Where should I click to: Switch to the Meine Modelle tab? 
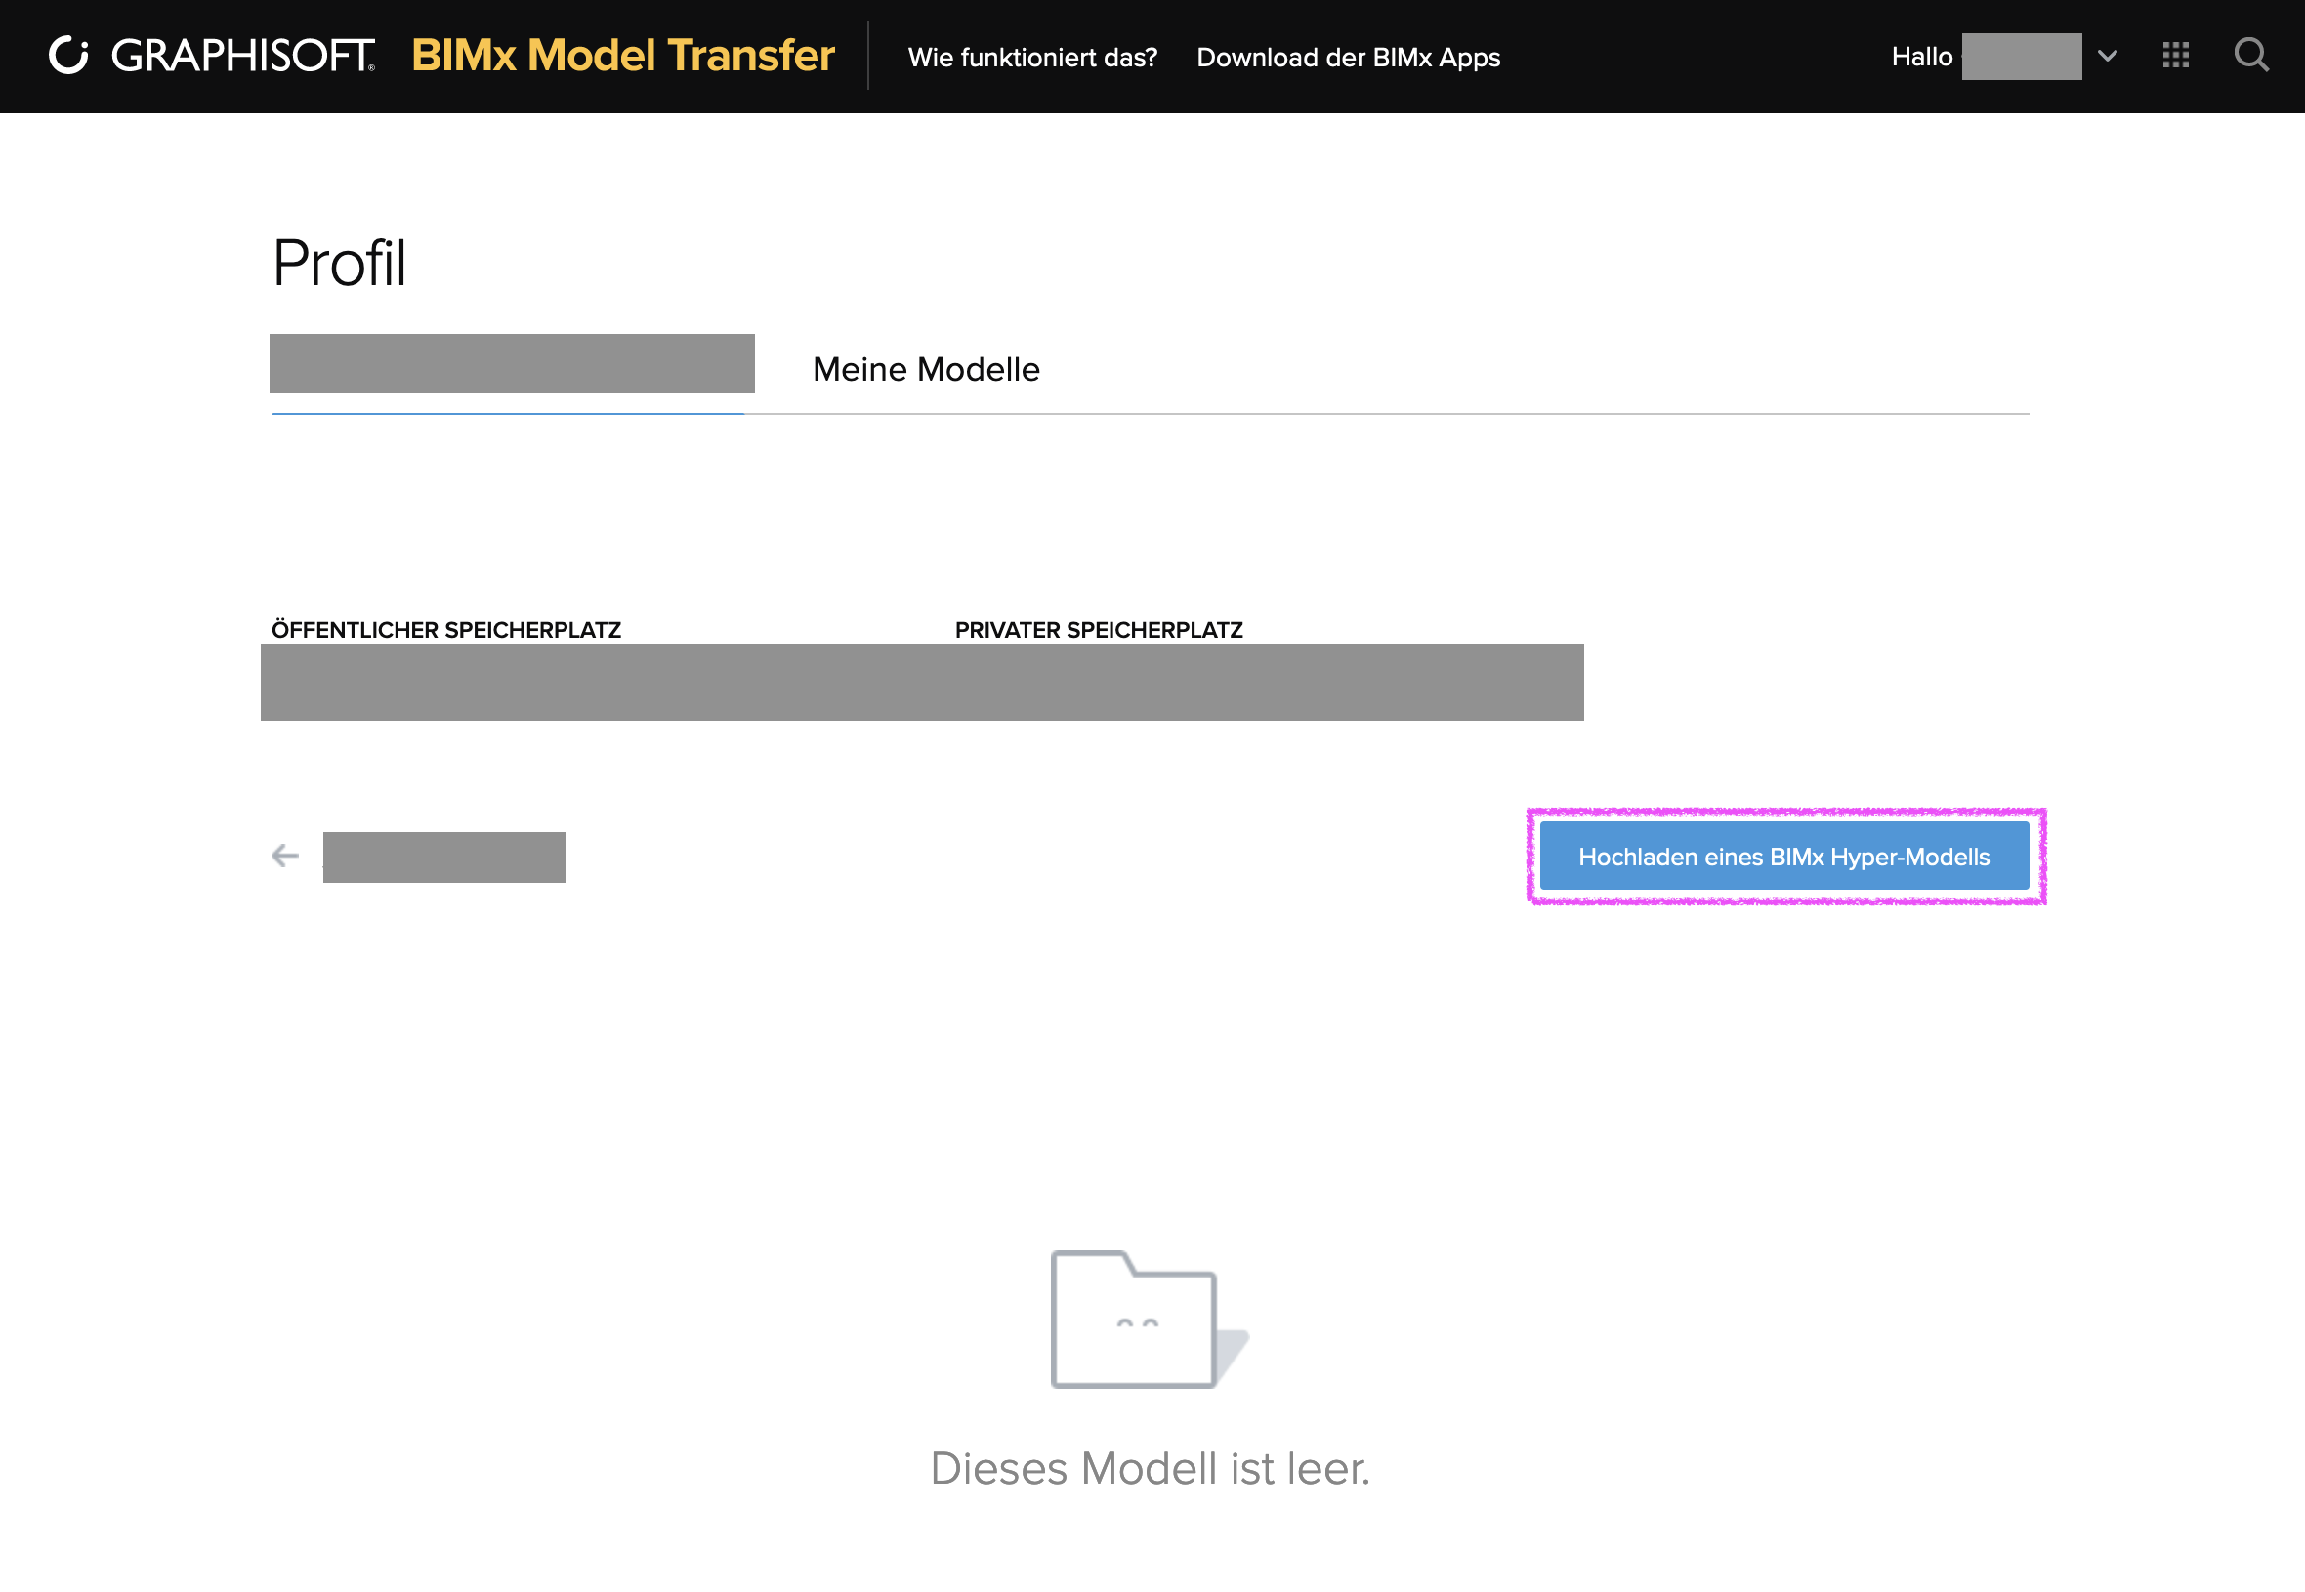click(926, 370)
